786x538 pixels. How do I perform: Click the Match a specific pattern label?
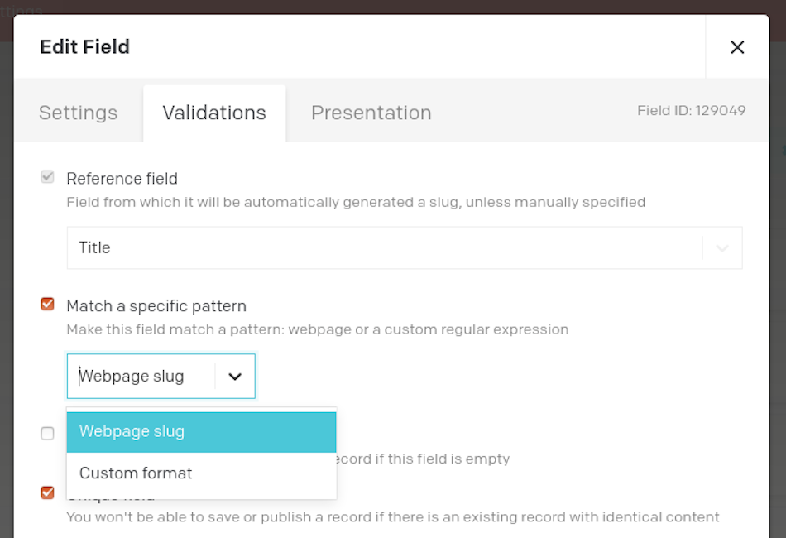coord(156,306)
